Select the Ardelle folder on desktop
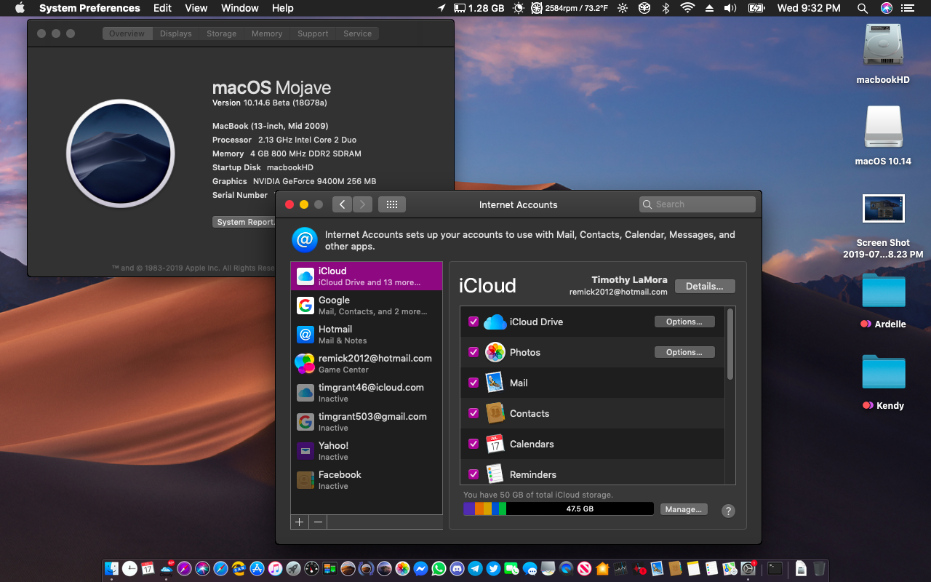Viewport: 931px width, 582px height. pos(884,292)
